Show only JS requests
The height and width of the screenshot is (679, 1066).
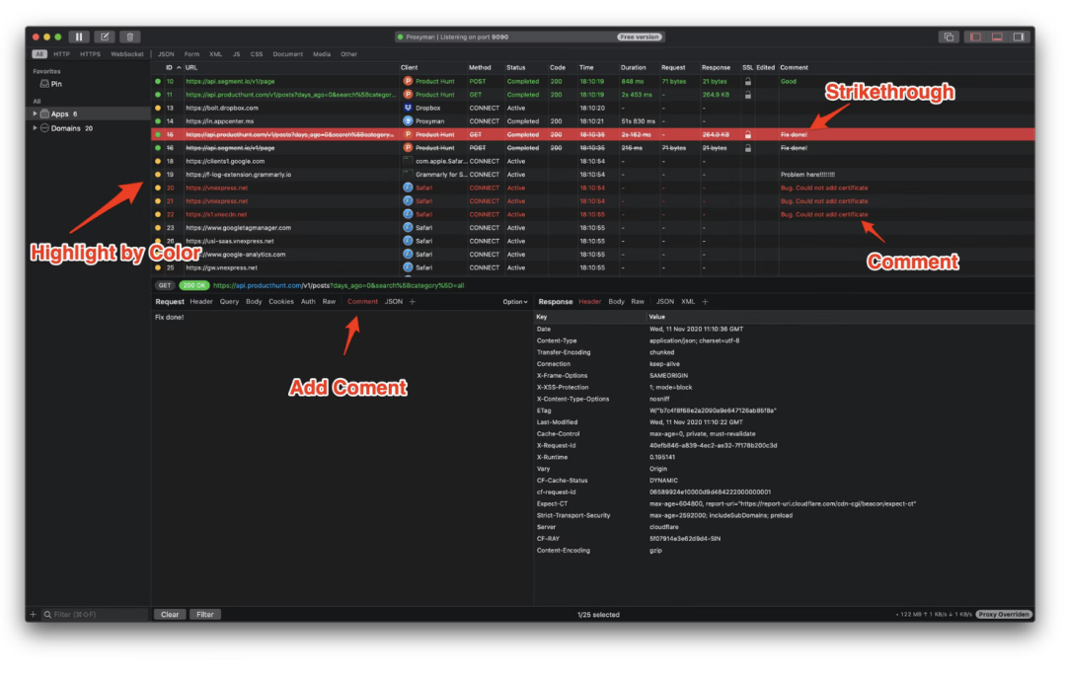coord(236,53)
